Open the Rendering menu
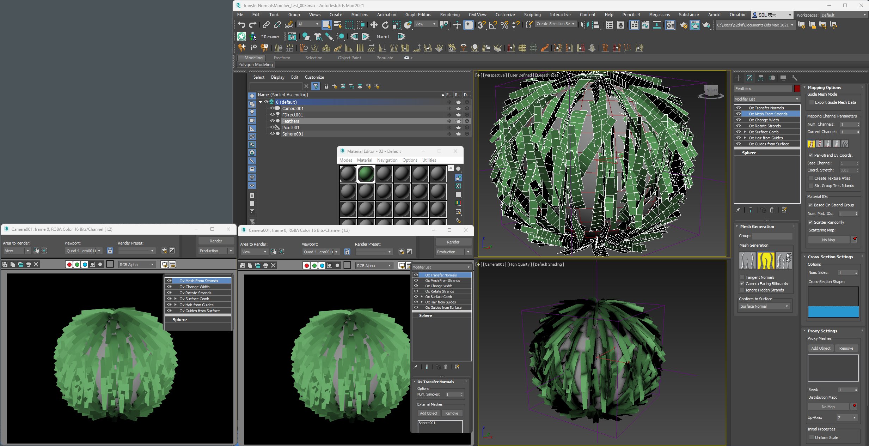 [x=449, y=15]
